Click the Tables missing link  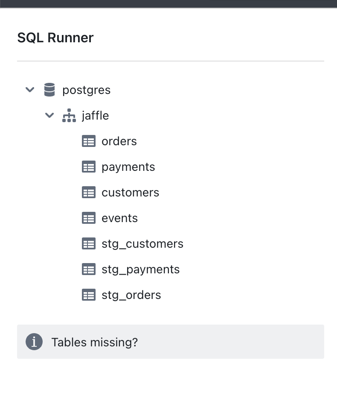94,342
